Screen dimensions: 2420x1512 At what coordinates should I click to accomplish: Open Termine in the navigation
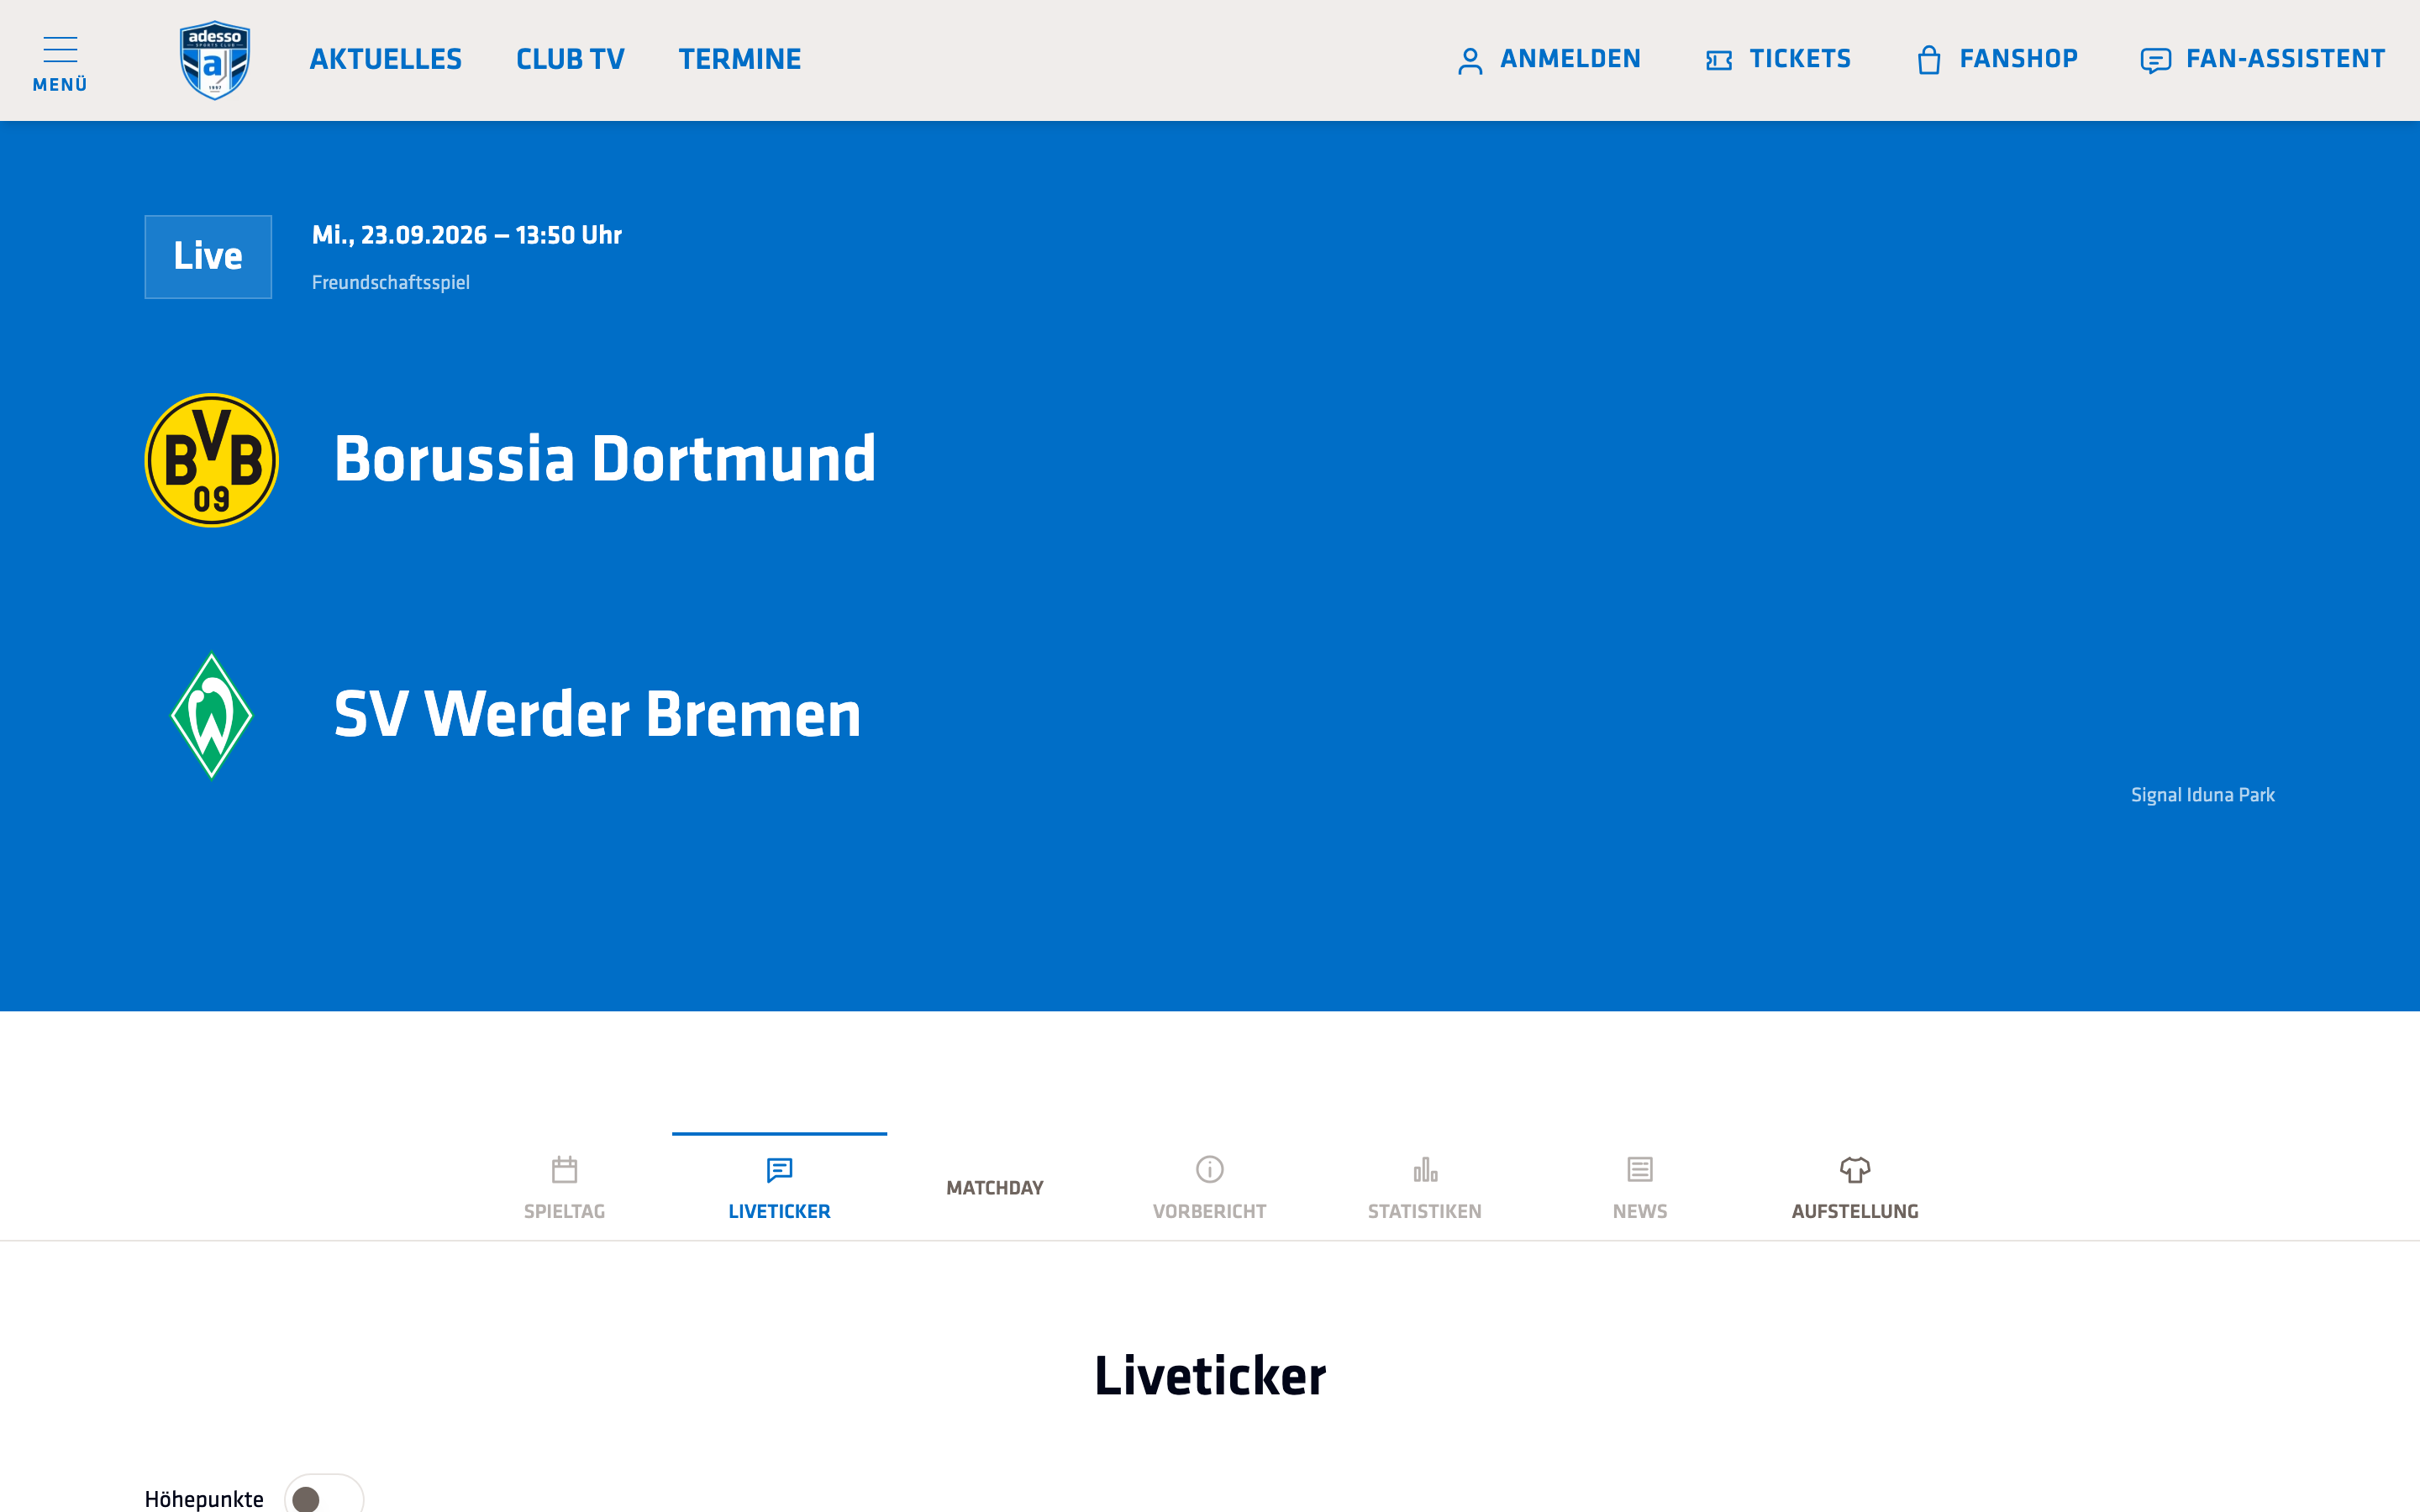740,59
